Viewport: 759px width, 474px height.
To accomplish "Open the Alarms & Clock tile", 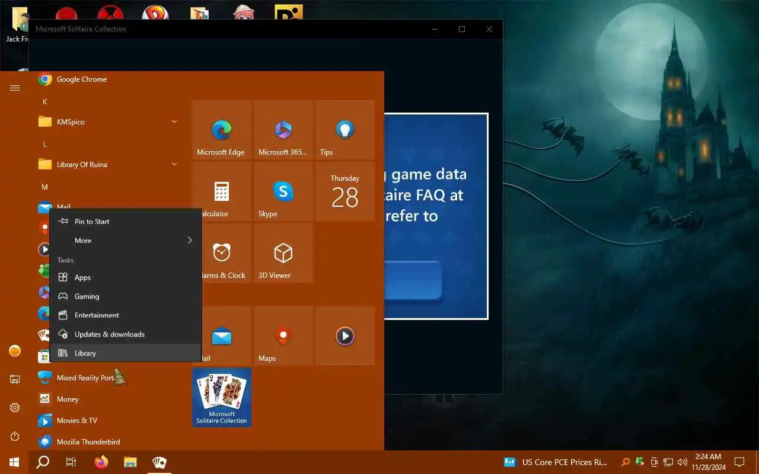I will coord(221,253).
